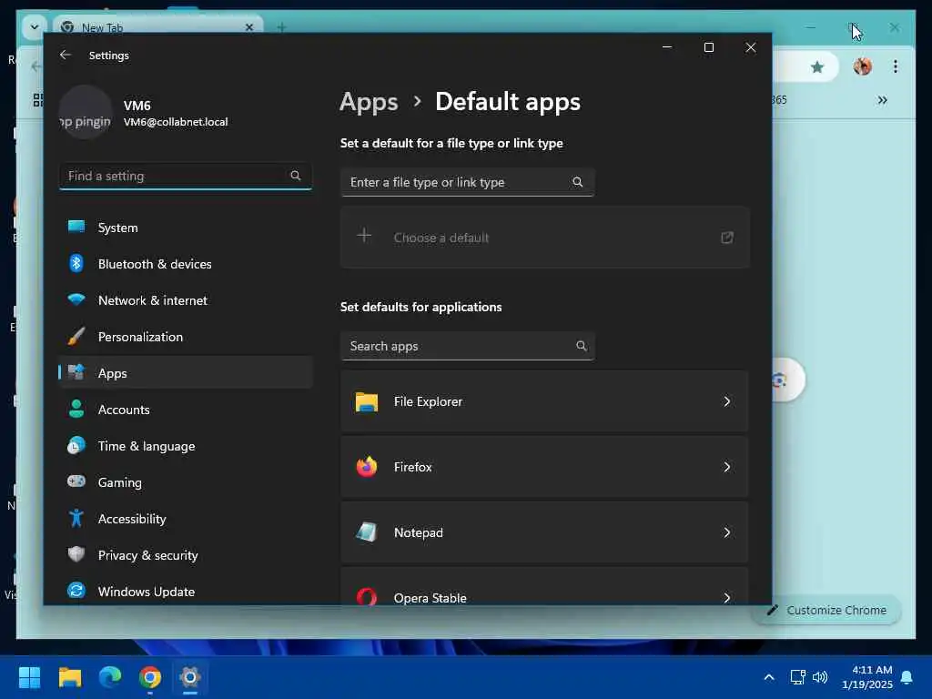Open File Explorer default app settings

coord(544,401)
